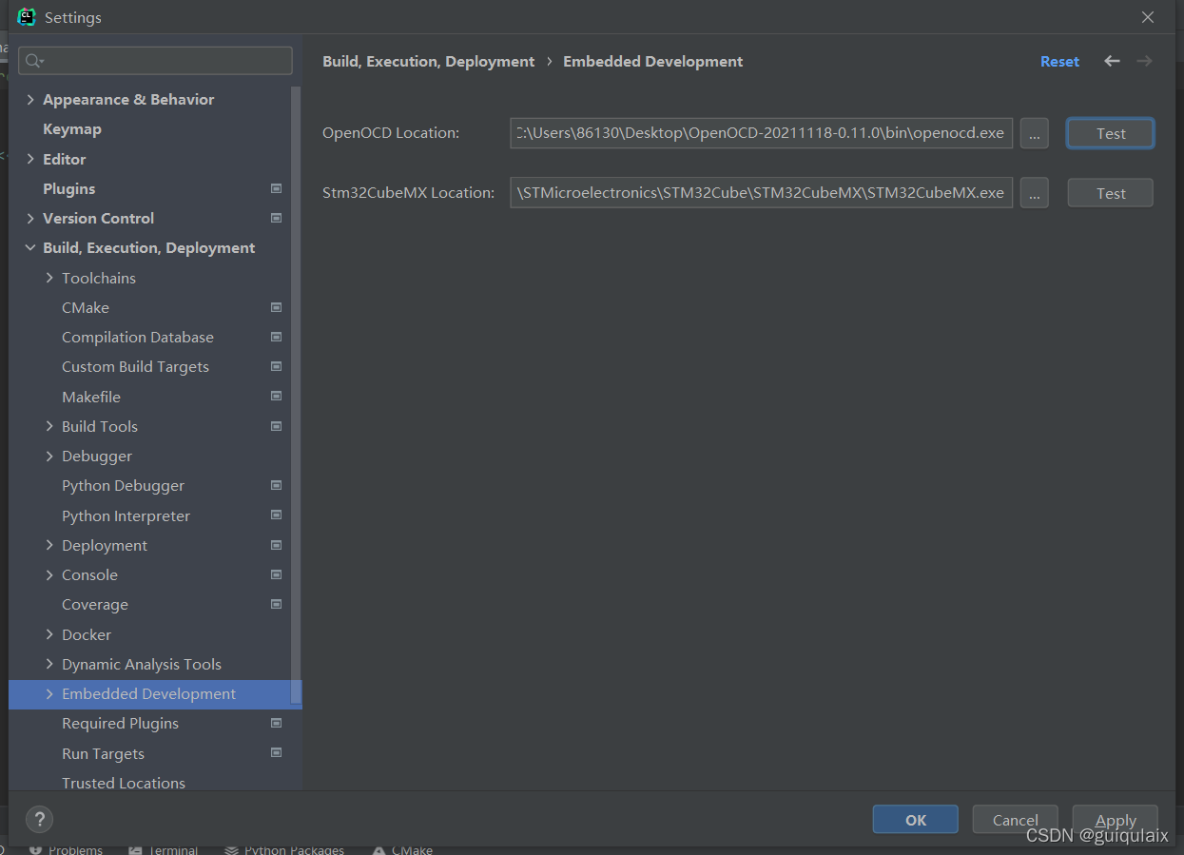Test the OpenOCD location
1184x855 pixels.
pyautogui.click(x=1111, y=133)
